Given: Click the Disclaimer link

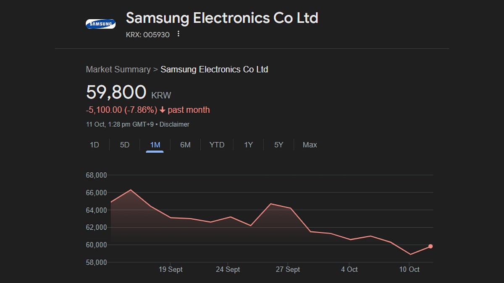Looking at the screenshot, I should point(174,125).
